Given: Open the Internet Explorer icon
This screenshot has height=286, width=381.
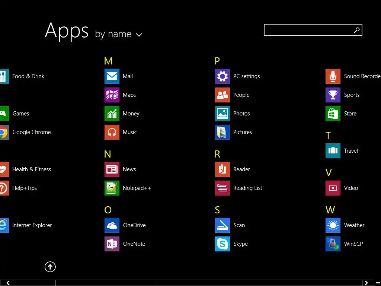Looking at the screenshot, I should [4, 225].
